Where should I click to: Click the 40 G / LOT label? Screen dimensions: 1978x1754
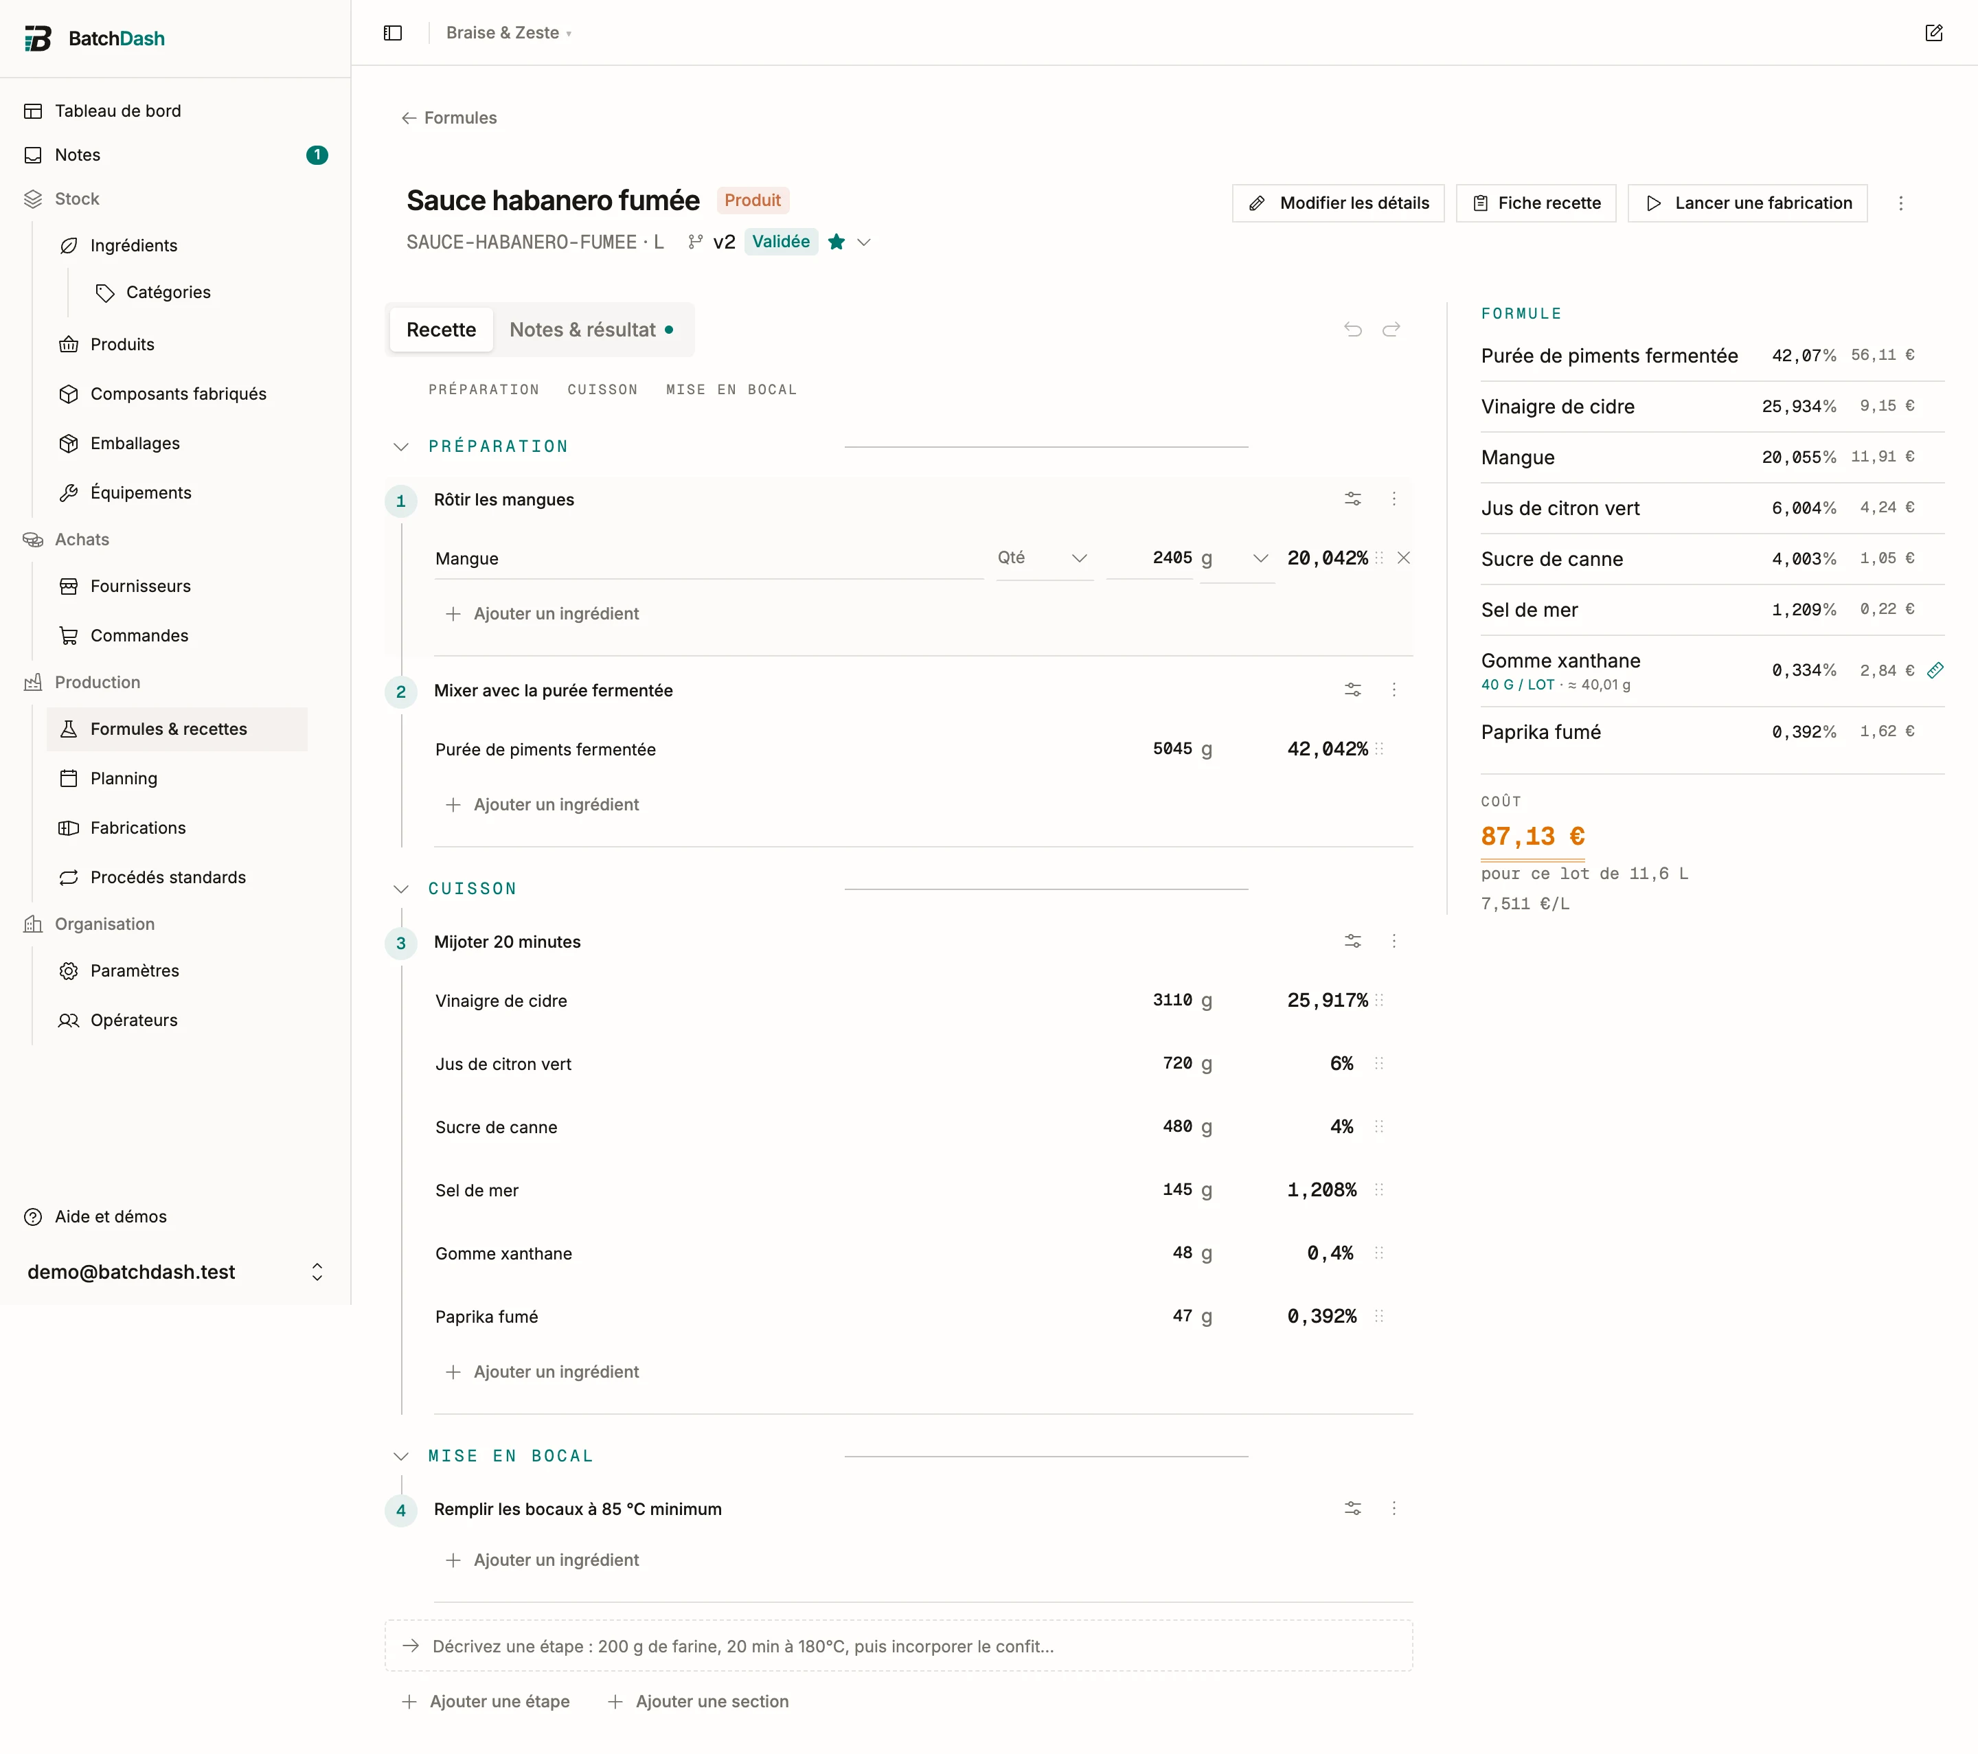[1517, 685]
